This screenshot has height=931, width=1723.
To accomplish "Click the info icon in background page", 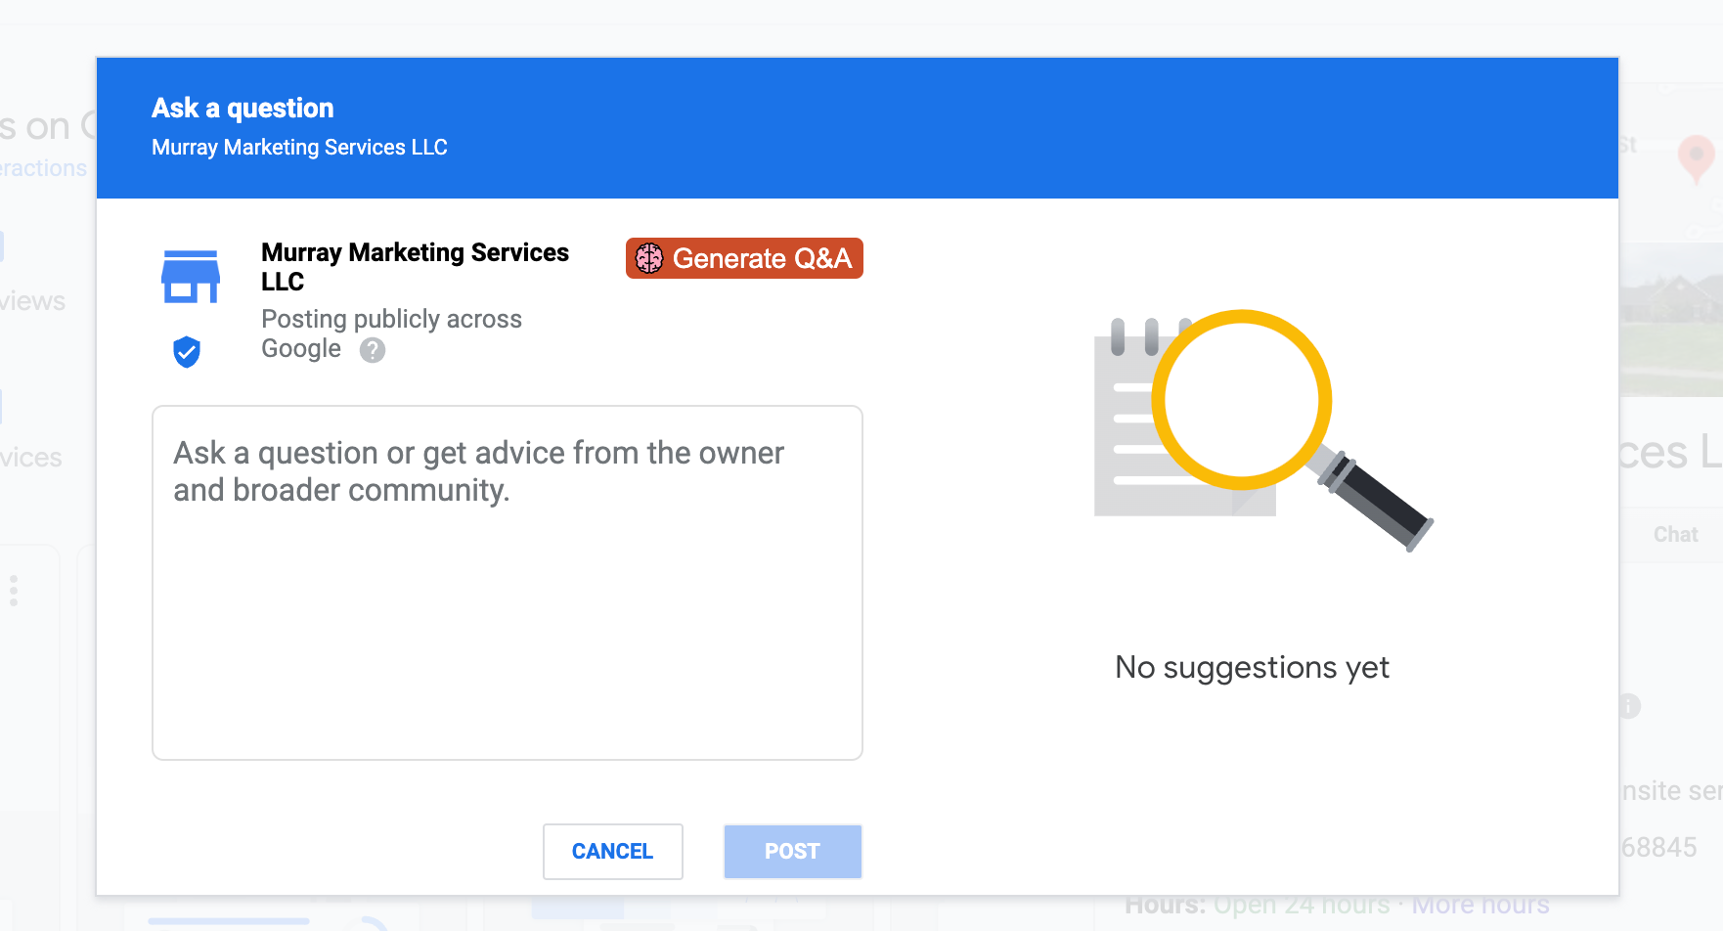I will click(1629, 706).
